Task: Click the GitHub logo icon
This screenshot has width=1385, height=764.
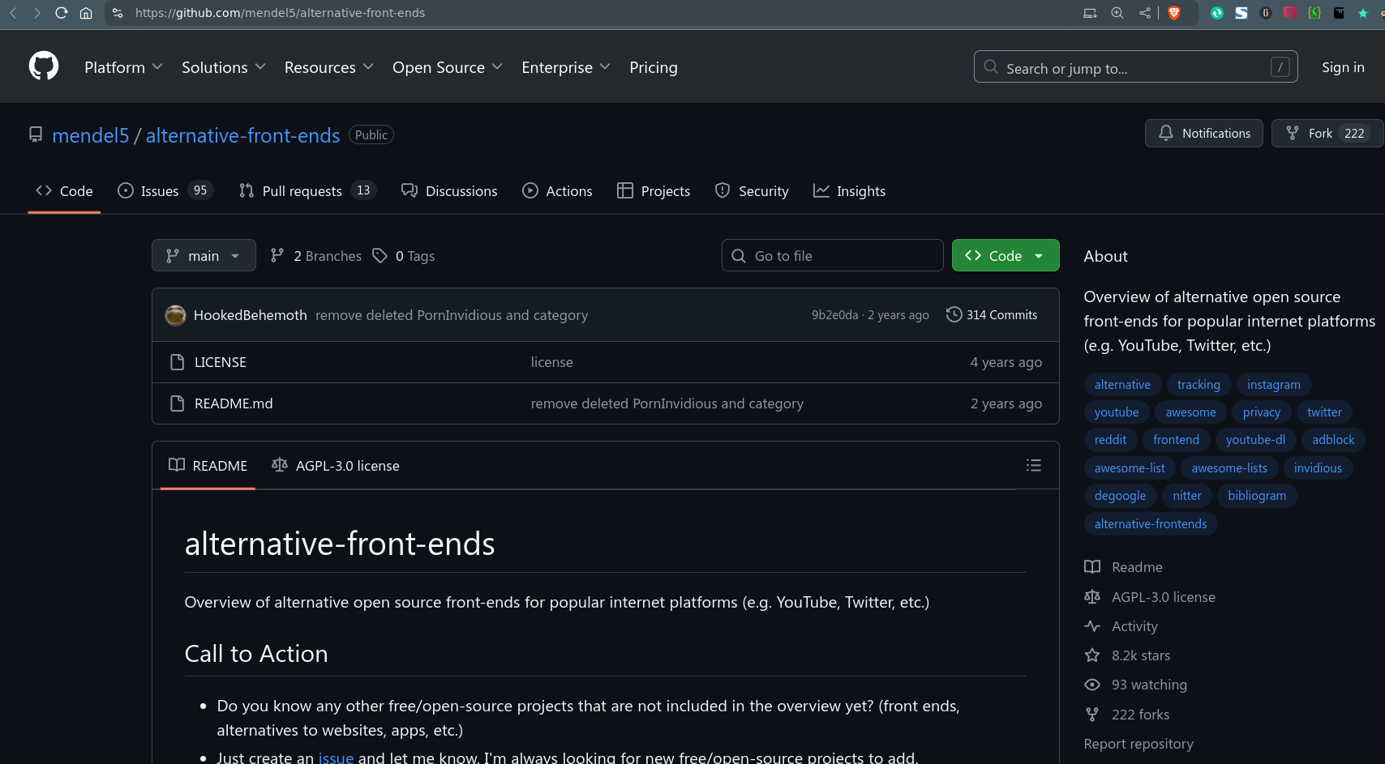Action: click(44, 66)
